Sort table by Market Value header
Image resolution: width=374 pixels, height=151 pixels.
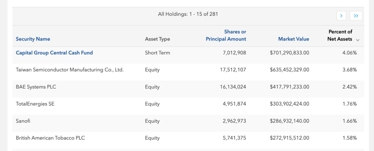click(x=294, y=39)
